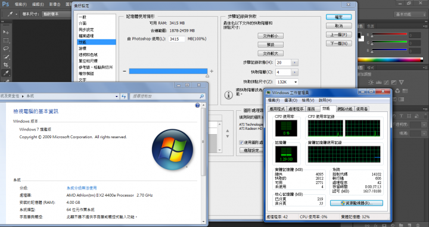Switch to the 使用者 tab in Task Manager

coord(362,109)
